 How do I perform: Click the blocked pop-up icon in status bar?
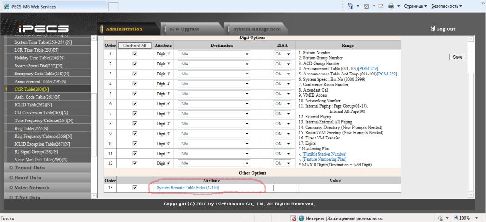[294, 218]
